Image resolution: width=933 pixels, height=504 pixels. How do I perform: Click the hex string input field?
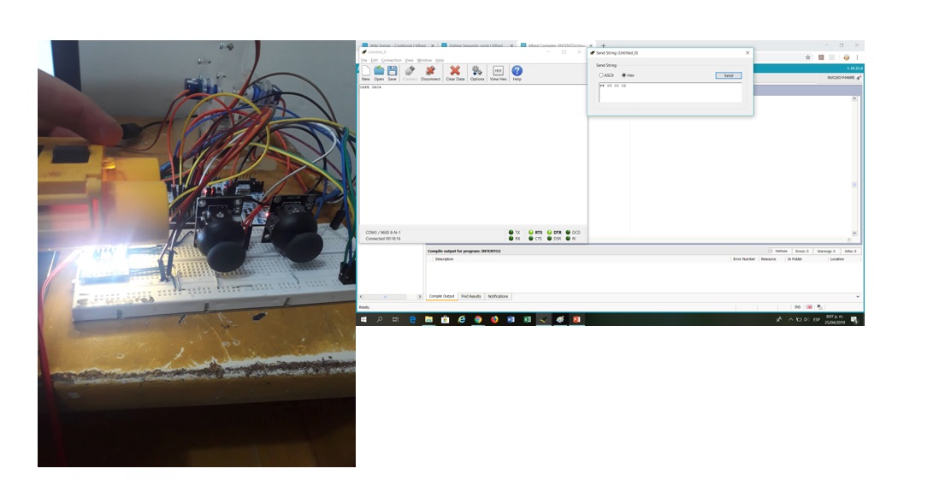coord(670,92)
